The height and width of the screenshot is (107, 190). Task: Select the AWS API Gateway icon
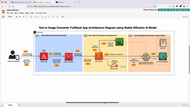click(69, 57)
